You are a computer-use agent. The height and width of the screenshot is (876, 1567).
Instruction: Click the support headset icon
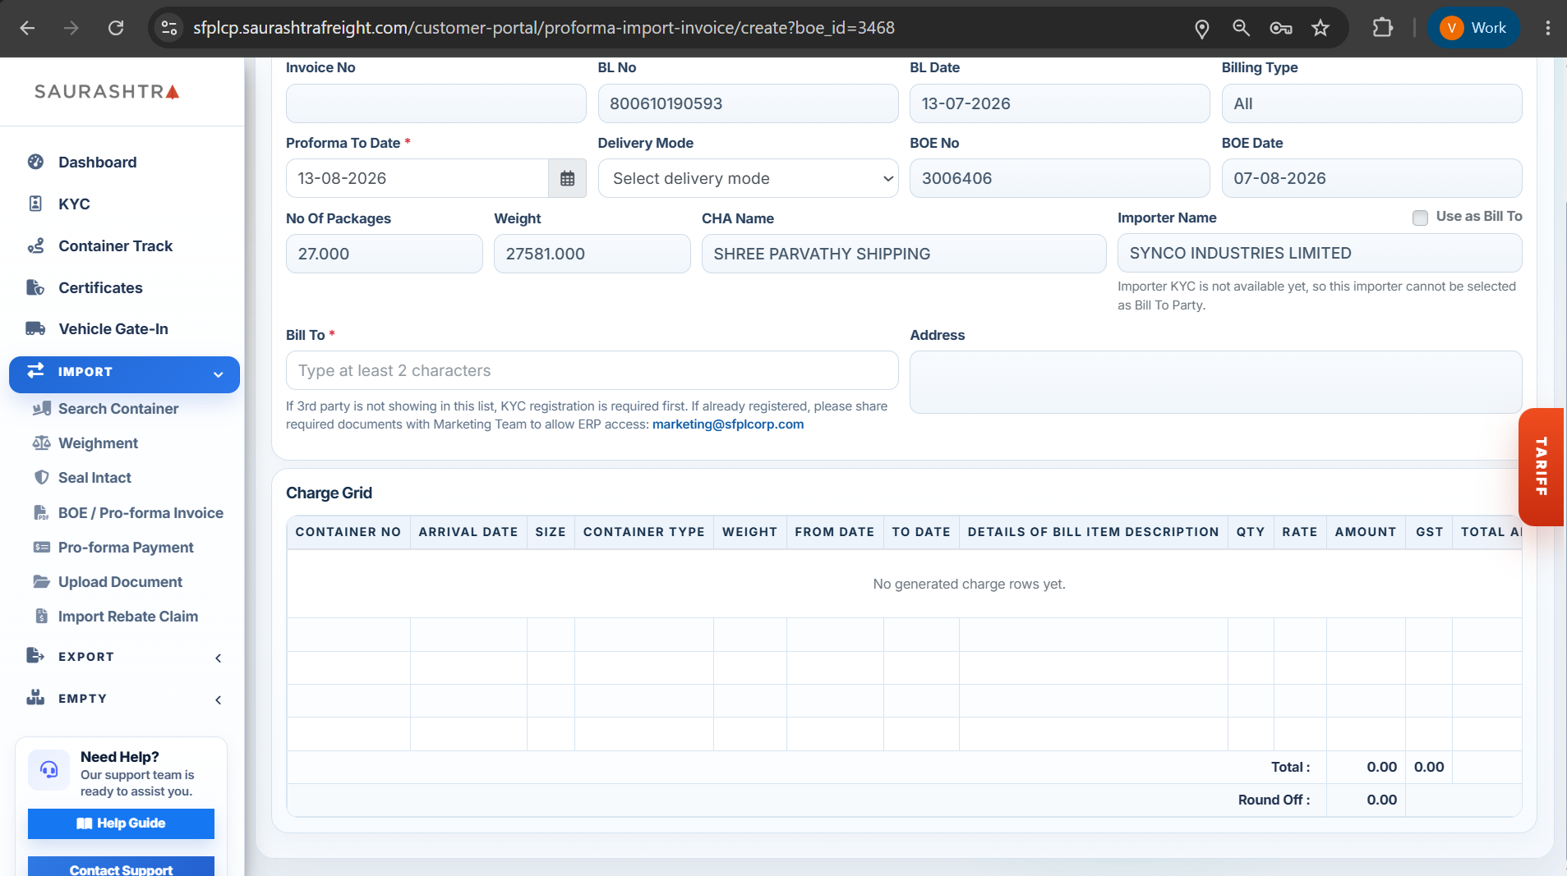(49, 770)
